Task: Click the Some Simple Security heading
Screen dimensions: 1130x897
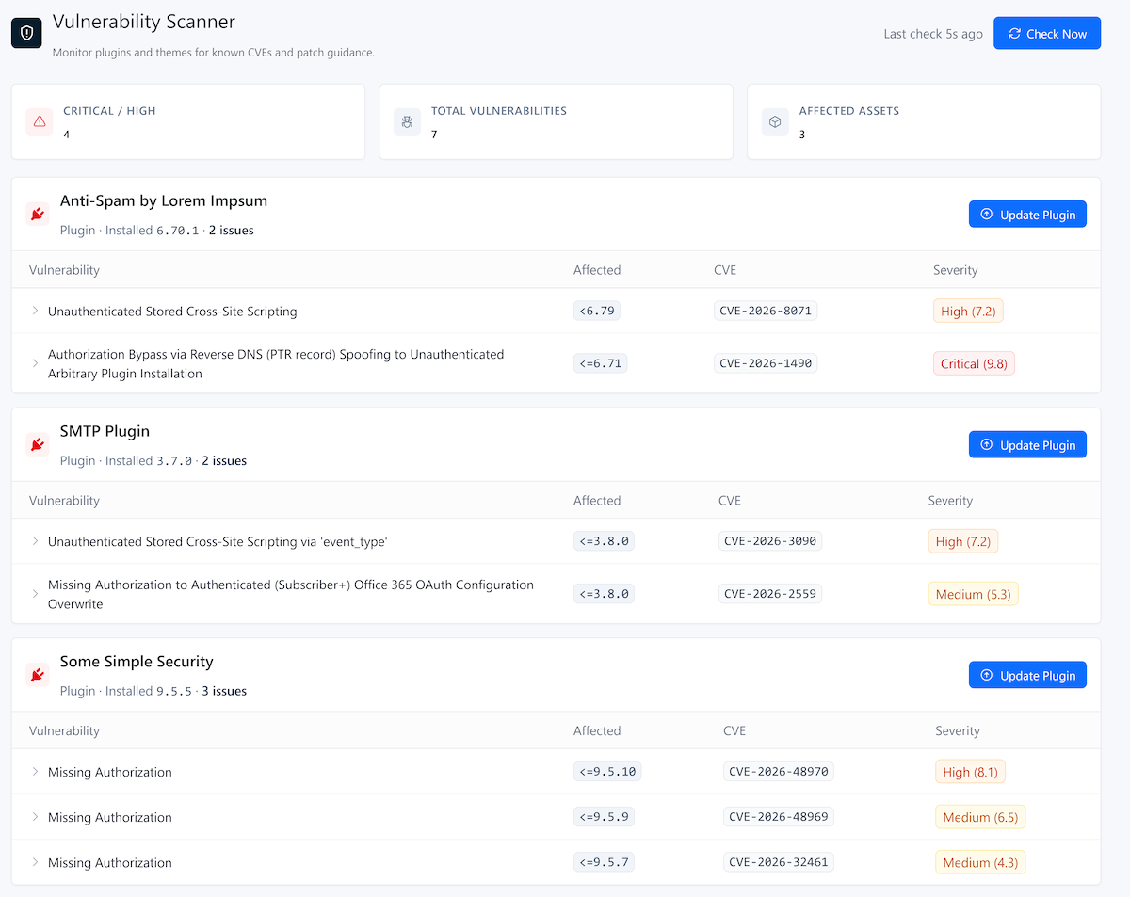Action: [137, 661]
